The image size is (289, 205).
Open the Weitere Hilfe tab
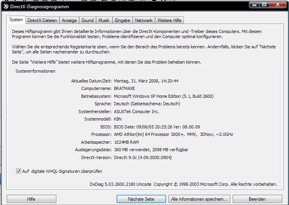point(169,20)
